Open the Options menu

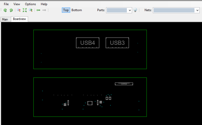[30, 4]
